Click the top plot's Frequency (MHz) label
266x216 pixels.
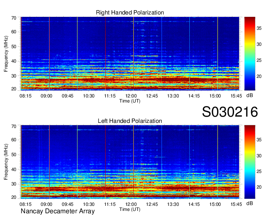point(6,54)
